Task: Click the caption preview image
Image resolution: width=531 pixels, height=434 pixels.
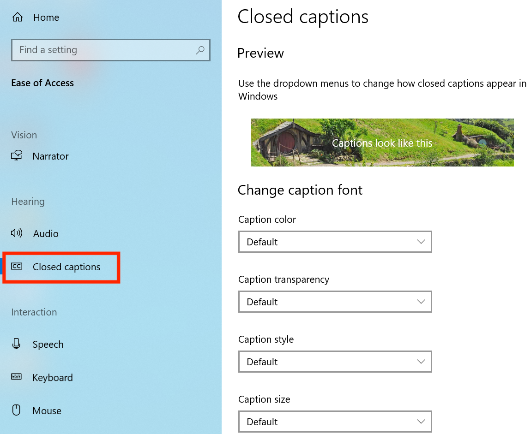Action: [382, 143]
